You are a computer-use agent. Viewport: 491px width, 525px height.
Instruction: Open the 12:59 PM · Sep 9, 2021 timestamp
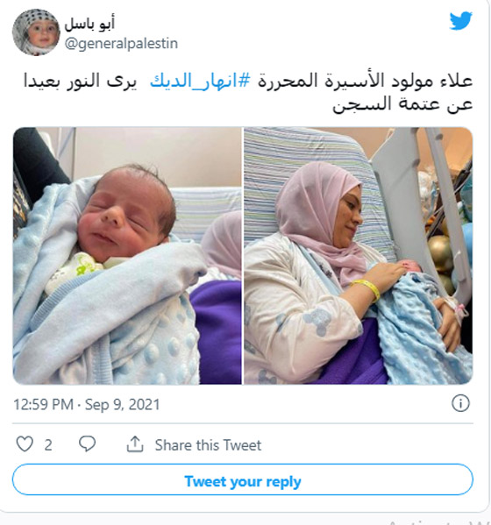click(87, 404)
